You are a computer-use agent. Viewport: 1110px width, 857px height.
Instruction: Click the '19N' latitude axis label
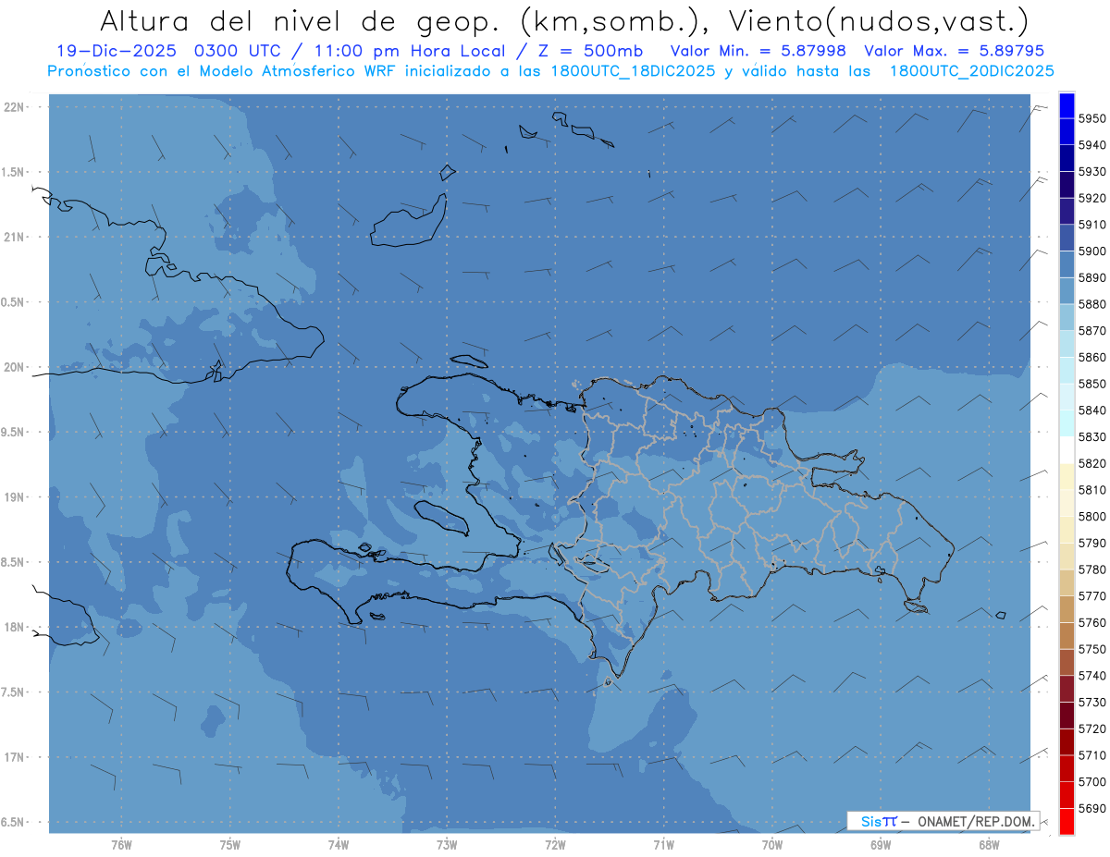click(13, 497)
